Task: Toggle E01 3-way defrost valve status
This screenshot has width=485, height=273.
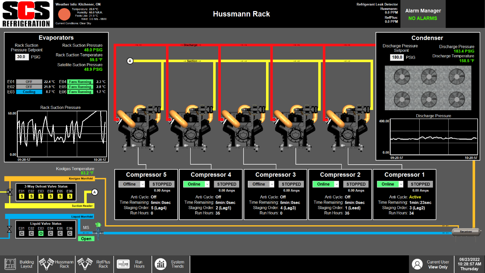Action: coord(22,196)
